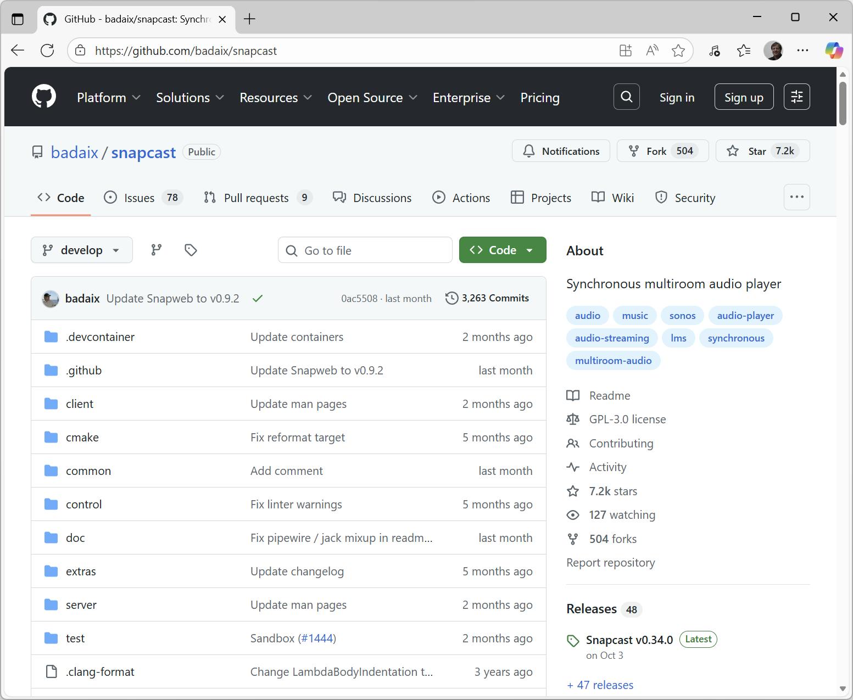Viewport: 853px width, 700px height.
Task: Open the client folder
Action: click(x=80, y=404)
